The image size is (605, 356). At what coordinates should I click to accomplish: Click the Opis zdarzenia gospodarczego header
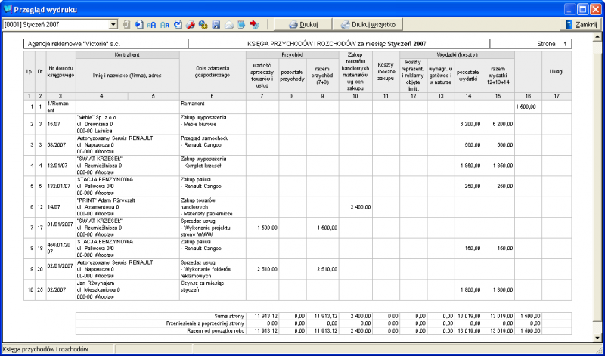pos(213,72)
